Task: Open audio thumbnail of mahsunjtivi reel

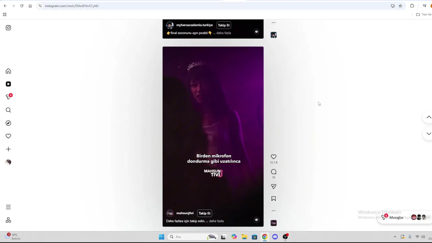Action: click(273, 223)
